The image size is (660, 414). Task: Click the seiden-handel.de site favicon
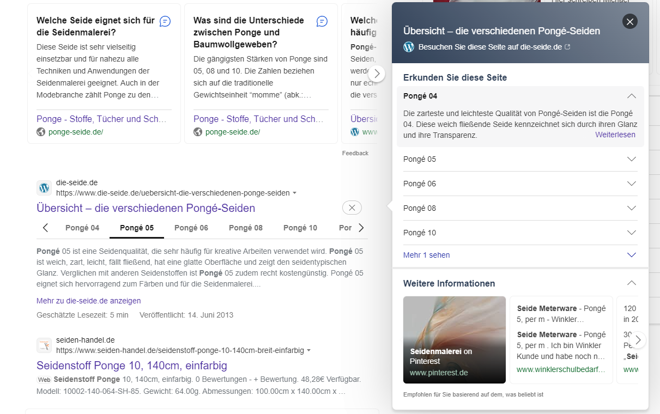(44, 345)
